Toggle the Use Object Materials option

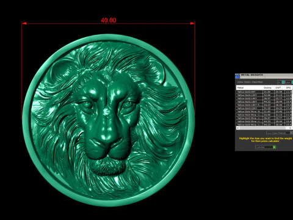(279, 133)
